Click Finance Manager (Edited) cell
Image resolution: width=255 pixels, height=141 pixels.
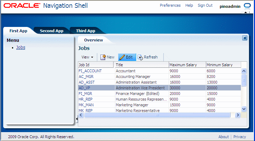142,94
